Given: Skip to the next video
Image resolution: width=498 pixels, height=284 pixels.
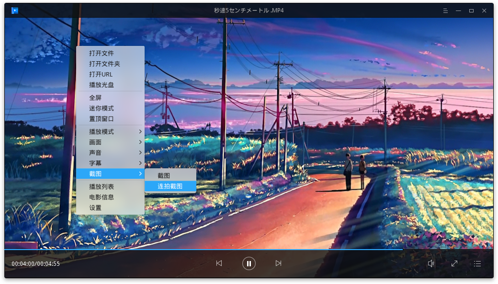Looking at the screenshot, I should [x=278, y=263].
